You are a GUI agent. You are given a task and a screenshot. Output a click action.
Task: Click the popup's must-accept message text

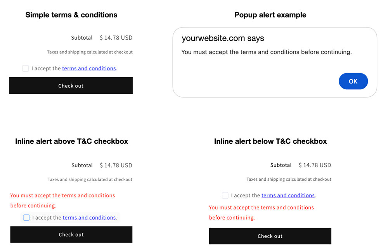coord(266,52)
